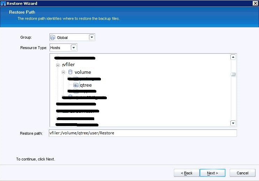259x181 pixels.
Task: Click the volume cylinder icon
Action: point(71,72)
